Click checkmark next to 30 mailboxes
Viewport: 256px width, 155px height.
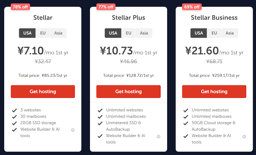14,117
